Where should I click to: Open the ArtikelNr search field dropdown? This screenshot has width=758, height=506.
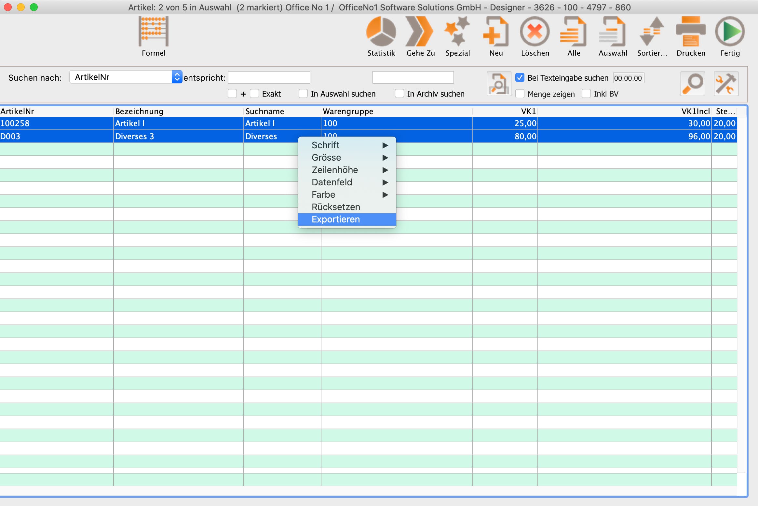tap(126, 77)
